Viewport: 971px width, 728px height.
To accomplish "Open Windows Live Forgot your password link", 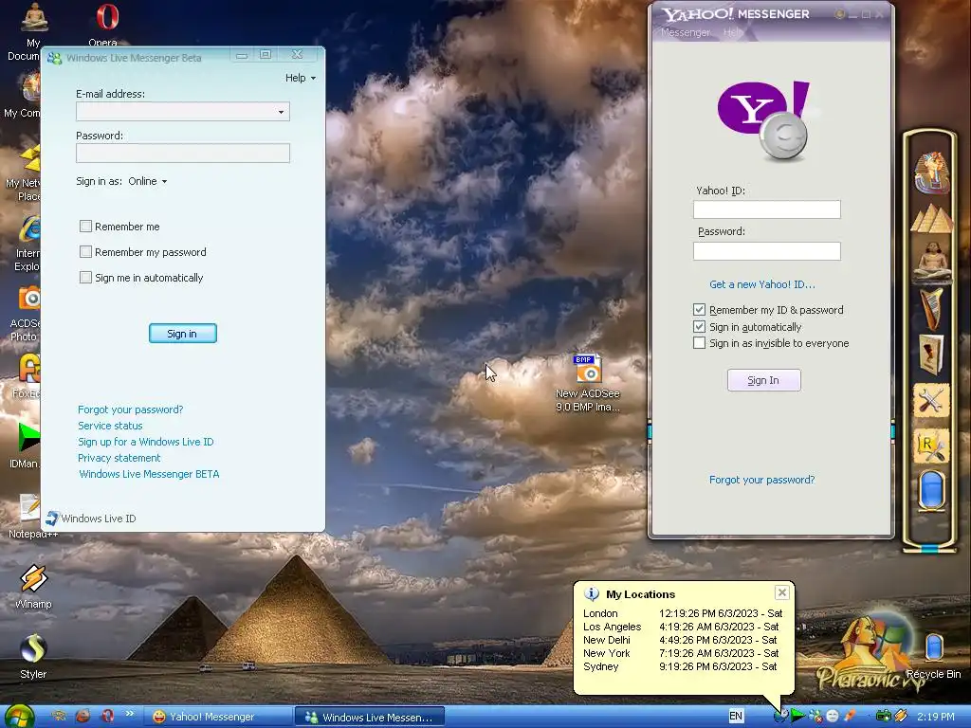I will pos(130,409).
